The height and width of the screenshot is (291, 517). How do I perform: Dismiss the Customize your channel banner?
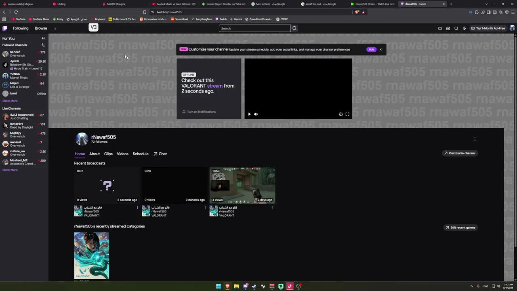(x=380, y=49)
